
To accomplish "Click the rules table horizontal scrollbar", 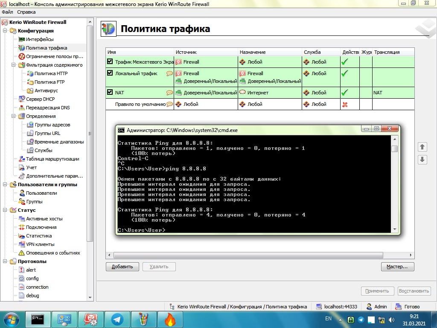I will [x=248, y=255].
